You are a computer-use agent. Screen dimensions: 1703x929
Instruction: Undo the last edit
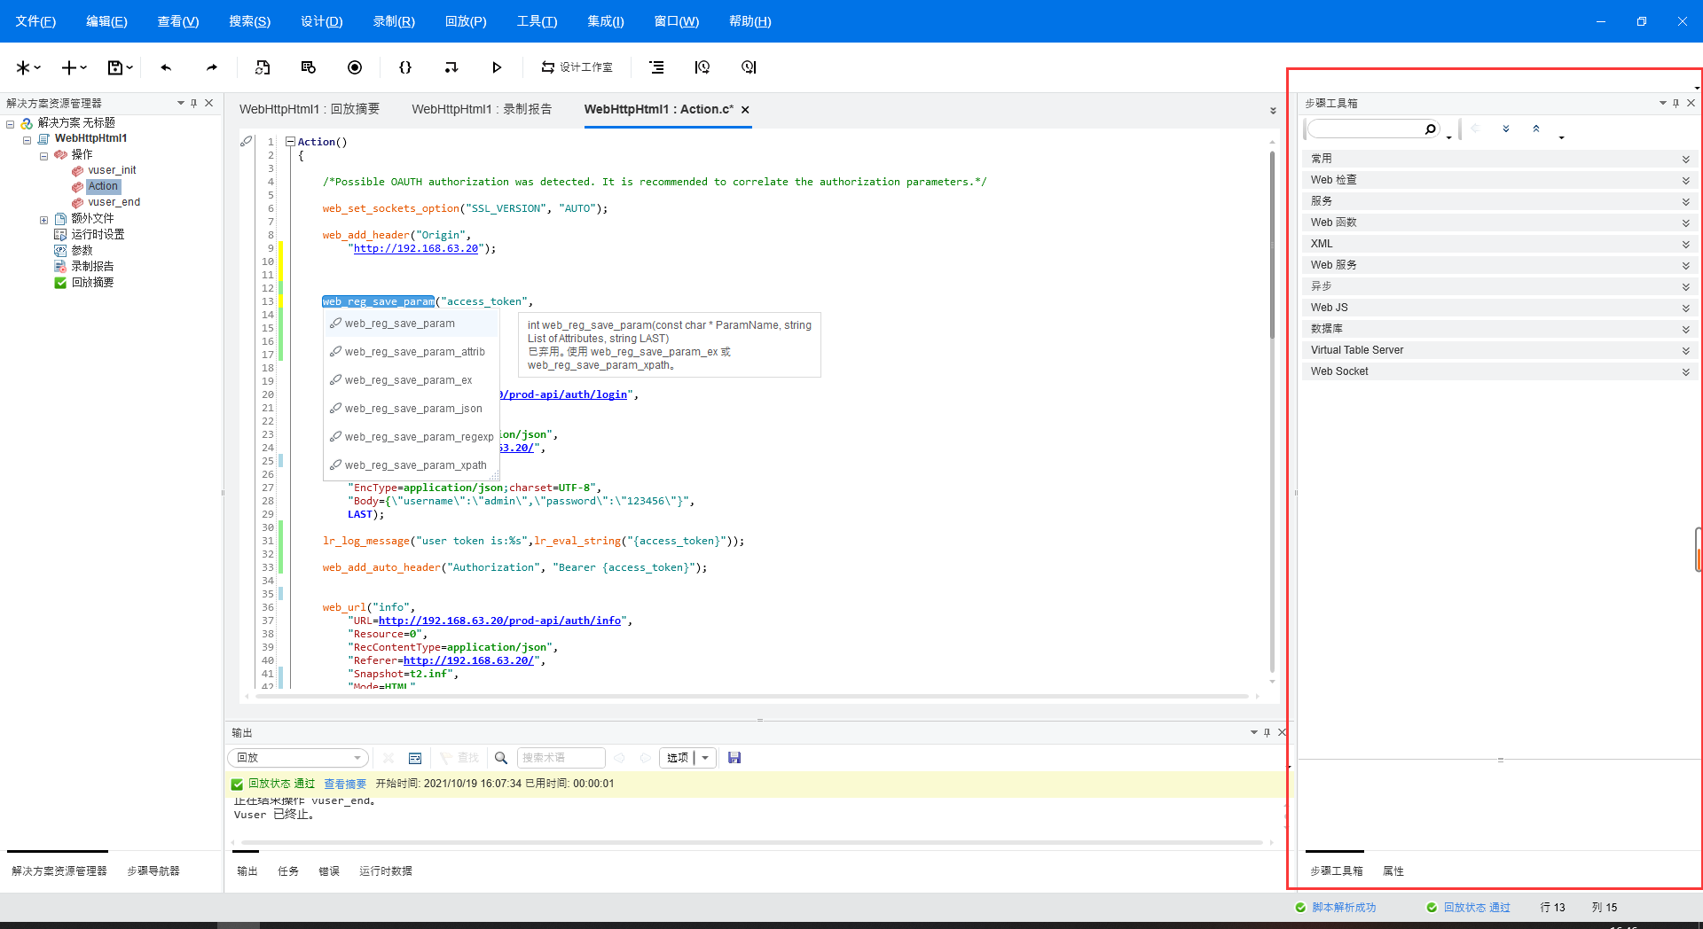tap(165, 66)
